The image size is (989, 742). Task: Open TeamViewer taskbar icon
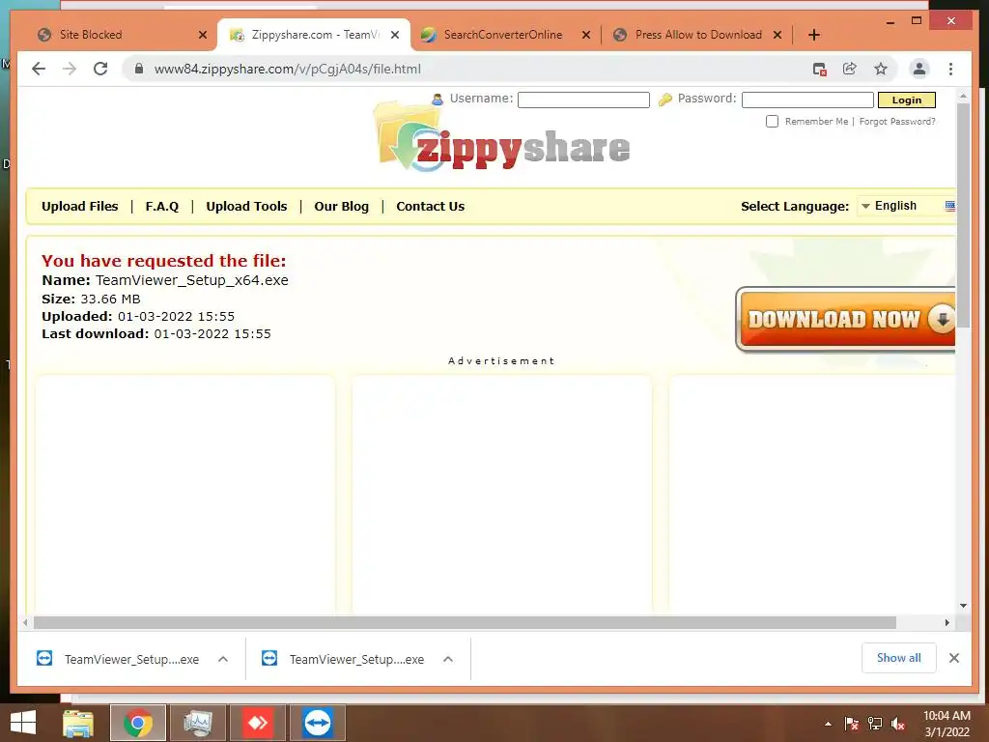(x=317, y=723)
